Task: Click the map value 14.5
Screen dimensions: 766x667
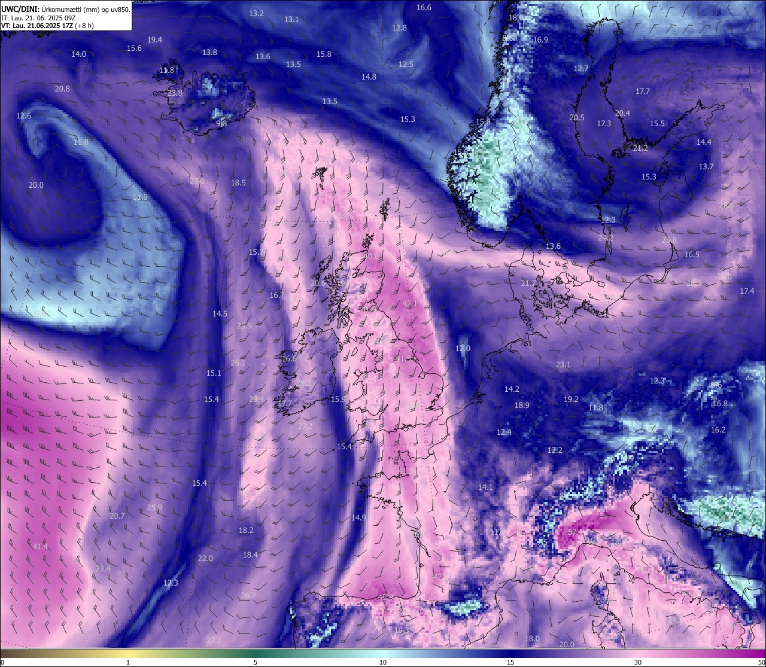Action: [220, 313]
